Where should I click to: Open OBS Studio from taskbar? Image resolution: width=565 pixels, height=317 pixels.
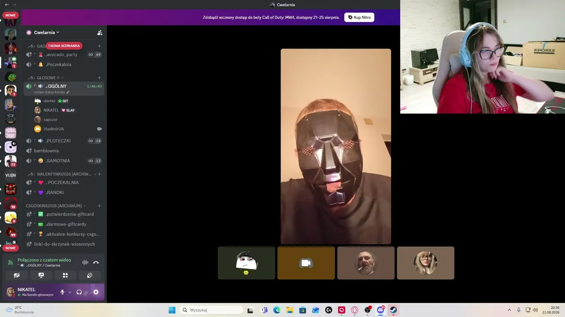pyautogui.click(x=367, y=310)
